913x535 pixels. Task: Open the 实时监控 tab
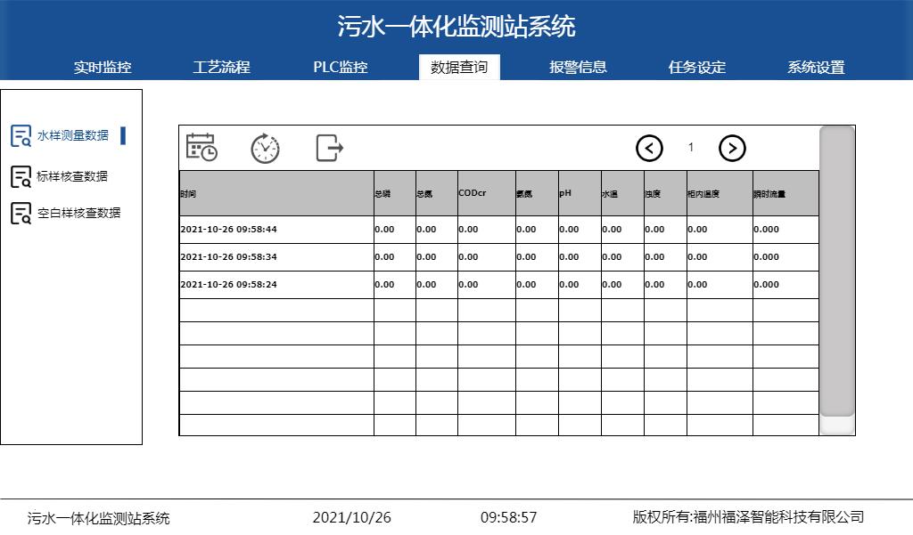[x=103, y=68]
